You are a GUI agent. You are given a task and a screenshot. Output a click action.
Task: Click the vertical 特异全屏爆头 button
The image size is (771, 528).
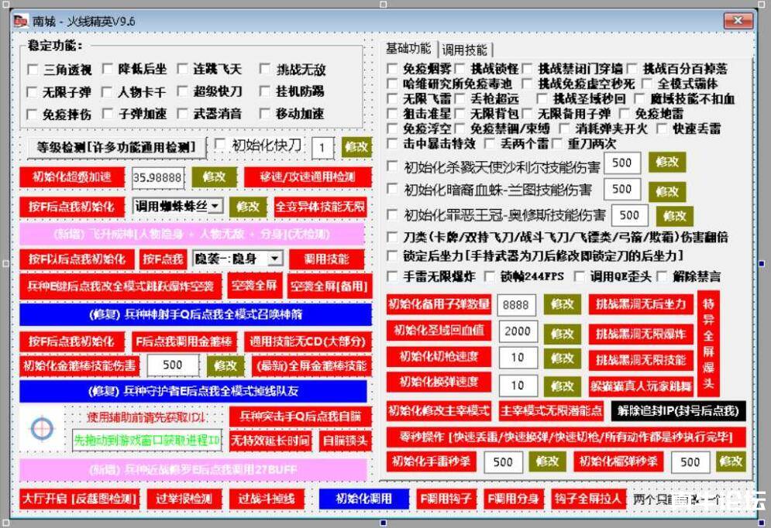708,344
